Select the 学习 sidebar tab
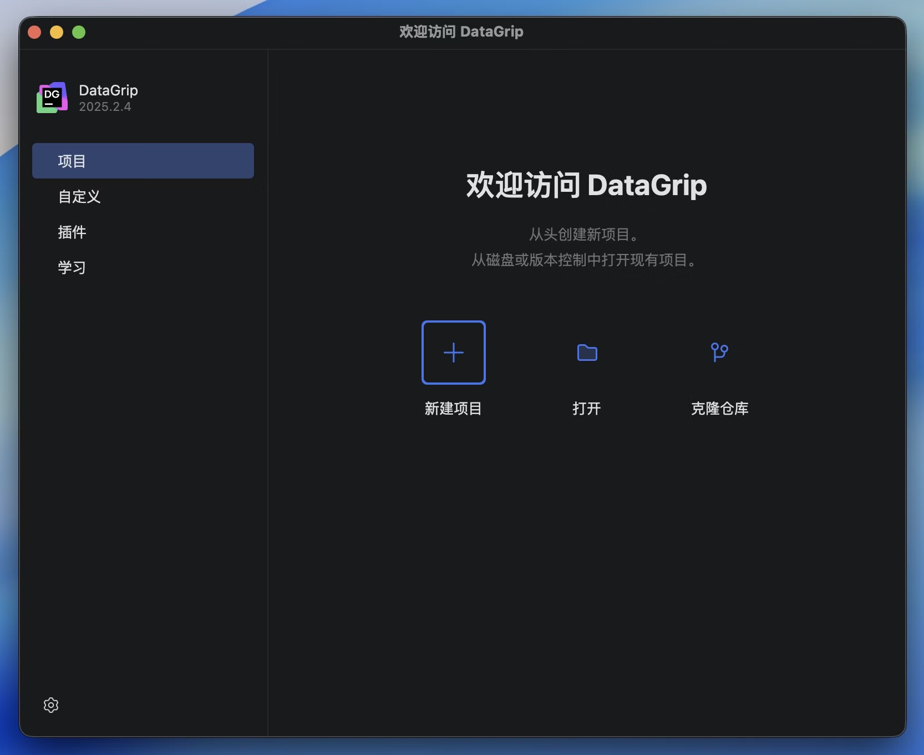The width and height of the screenshot is (924, 755). click(x=72, y=267)
